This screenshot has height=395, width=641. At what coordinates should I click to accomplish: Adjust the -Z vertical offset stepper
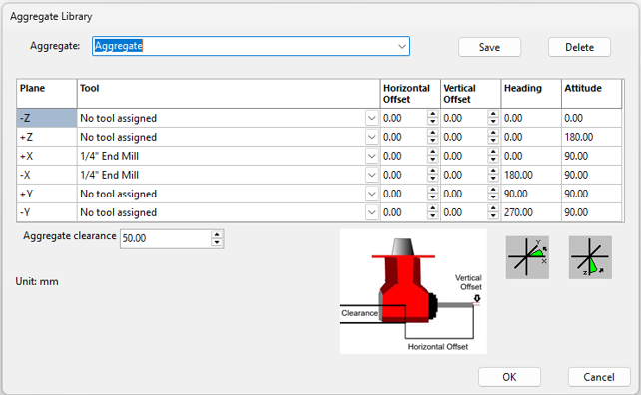coord(493,118)
